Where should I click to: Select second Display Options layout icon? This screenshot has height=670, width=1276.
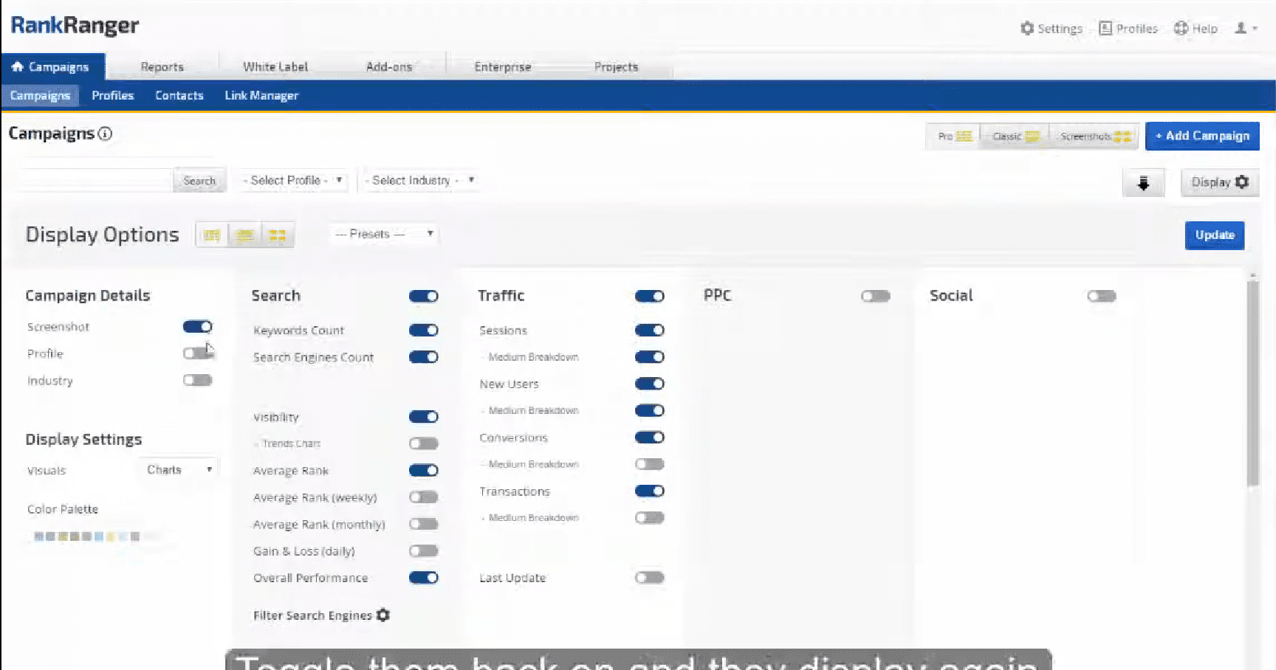(244, 235)
